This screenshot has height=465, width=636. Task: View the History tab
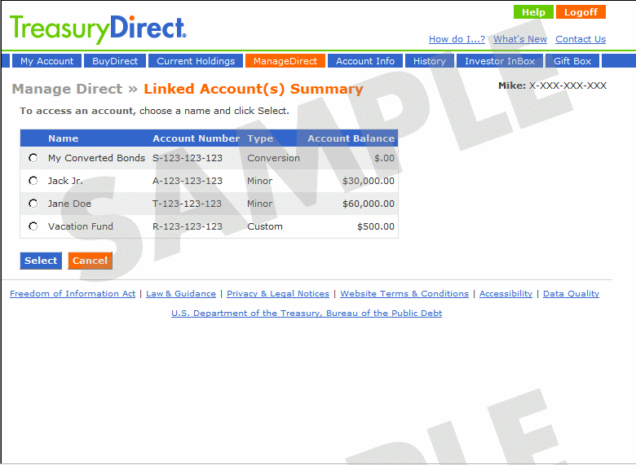(x=430, y=61)
